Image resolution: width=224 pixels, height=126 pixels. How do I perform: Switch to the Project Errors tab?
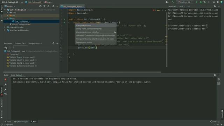35,43
